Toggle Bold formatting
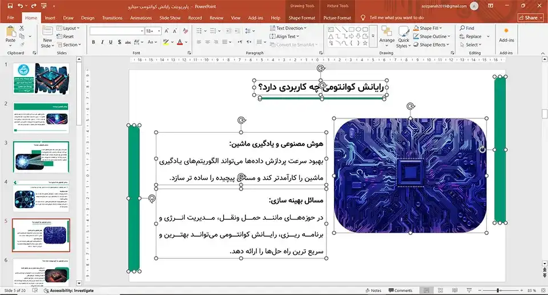The image size is (548, 295). pos(93,42)
